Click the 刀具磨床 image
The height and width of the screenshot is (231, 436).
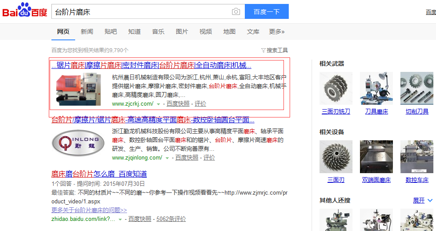[376, 88]
